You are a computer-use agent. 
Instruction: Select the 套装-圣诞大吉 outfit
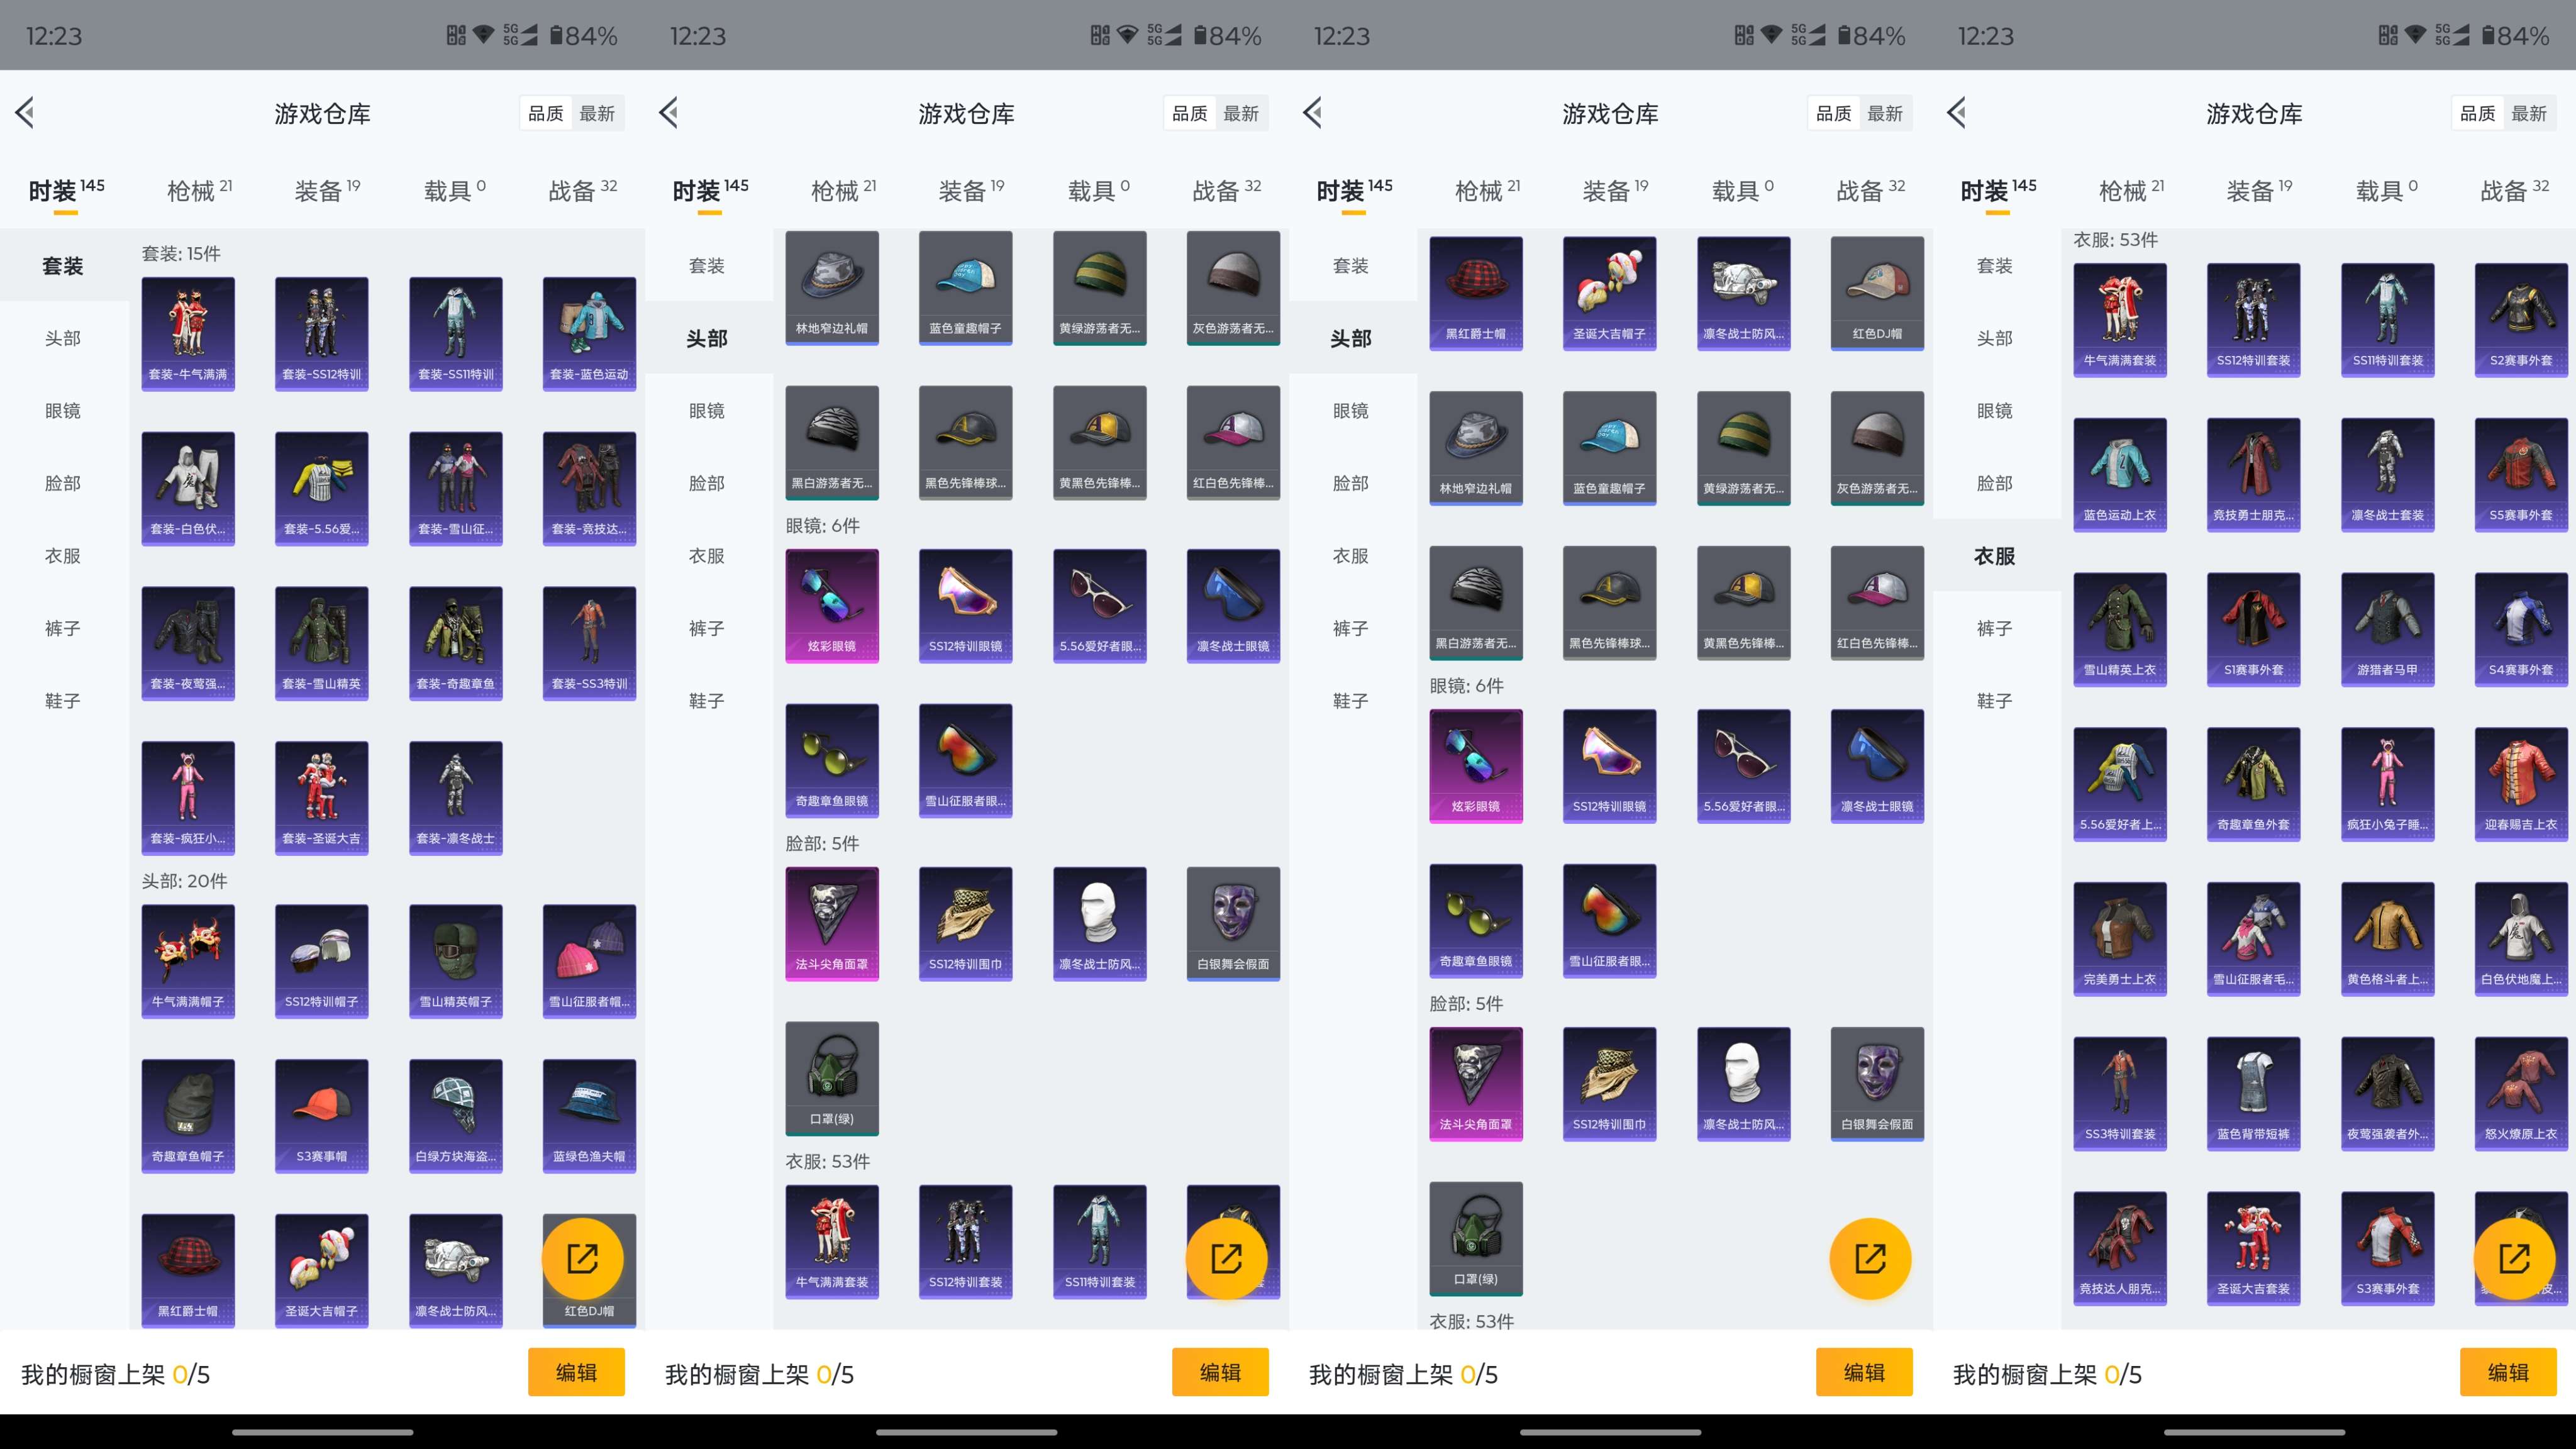pos(322,798)
